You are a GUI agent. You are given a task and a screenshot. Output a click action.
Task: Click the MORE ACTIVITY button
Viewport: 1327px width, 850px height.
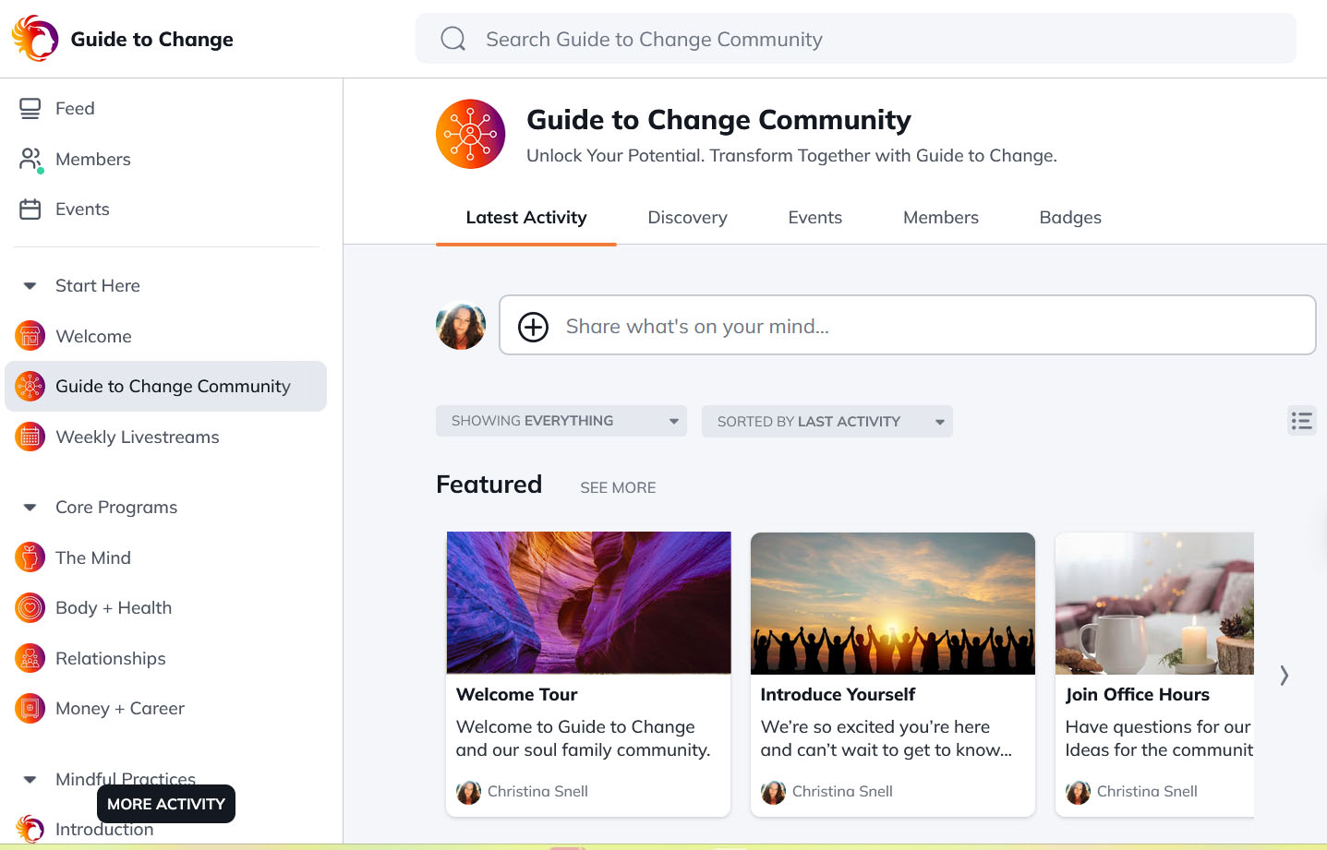pyautogui.click(x=165, y=804)
